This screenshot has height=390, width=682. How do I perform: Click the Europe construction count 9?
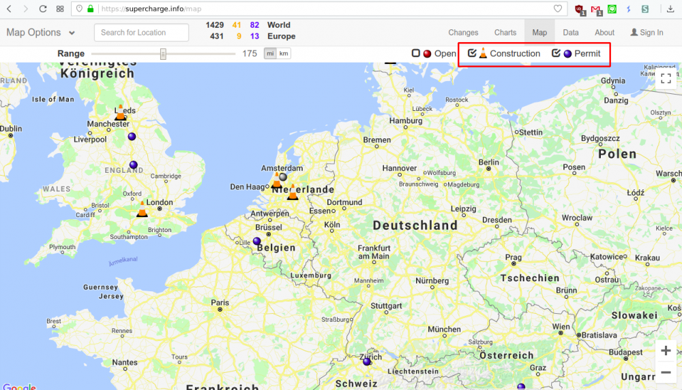click(x=239, y=37)
